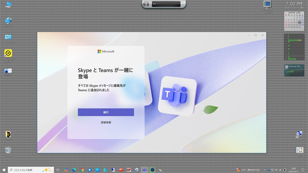Open the PC desktop icon
Image resolution: width=308 pixels, height=173 pixels.
tap(8, 6)
